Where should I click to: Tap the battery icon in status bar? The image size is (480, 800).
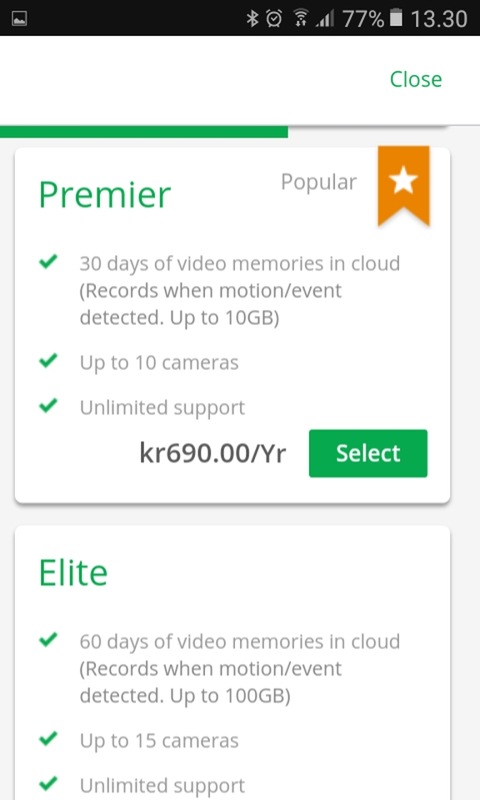(396, 17)
